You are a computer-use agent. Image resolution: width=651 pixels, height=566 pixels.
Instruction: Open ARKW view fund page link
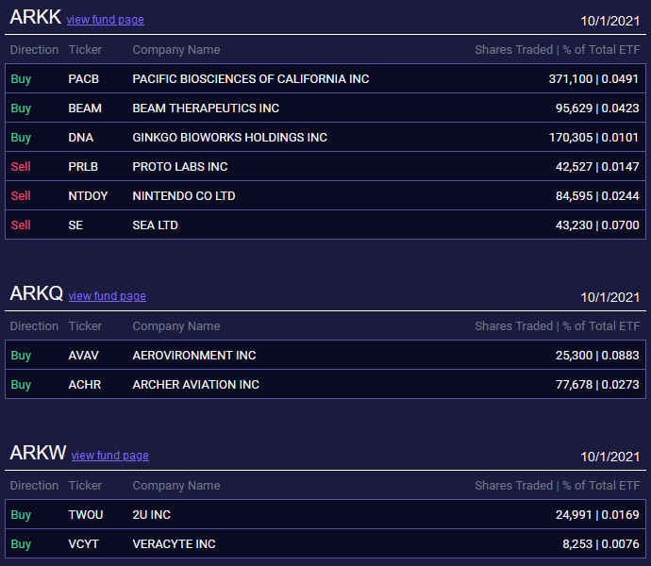(110, 455)
